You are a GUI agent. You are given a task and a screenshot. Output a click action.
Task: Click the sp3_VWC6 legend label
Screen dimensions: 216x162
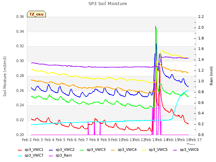point(189,150)
